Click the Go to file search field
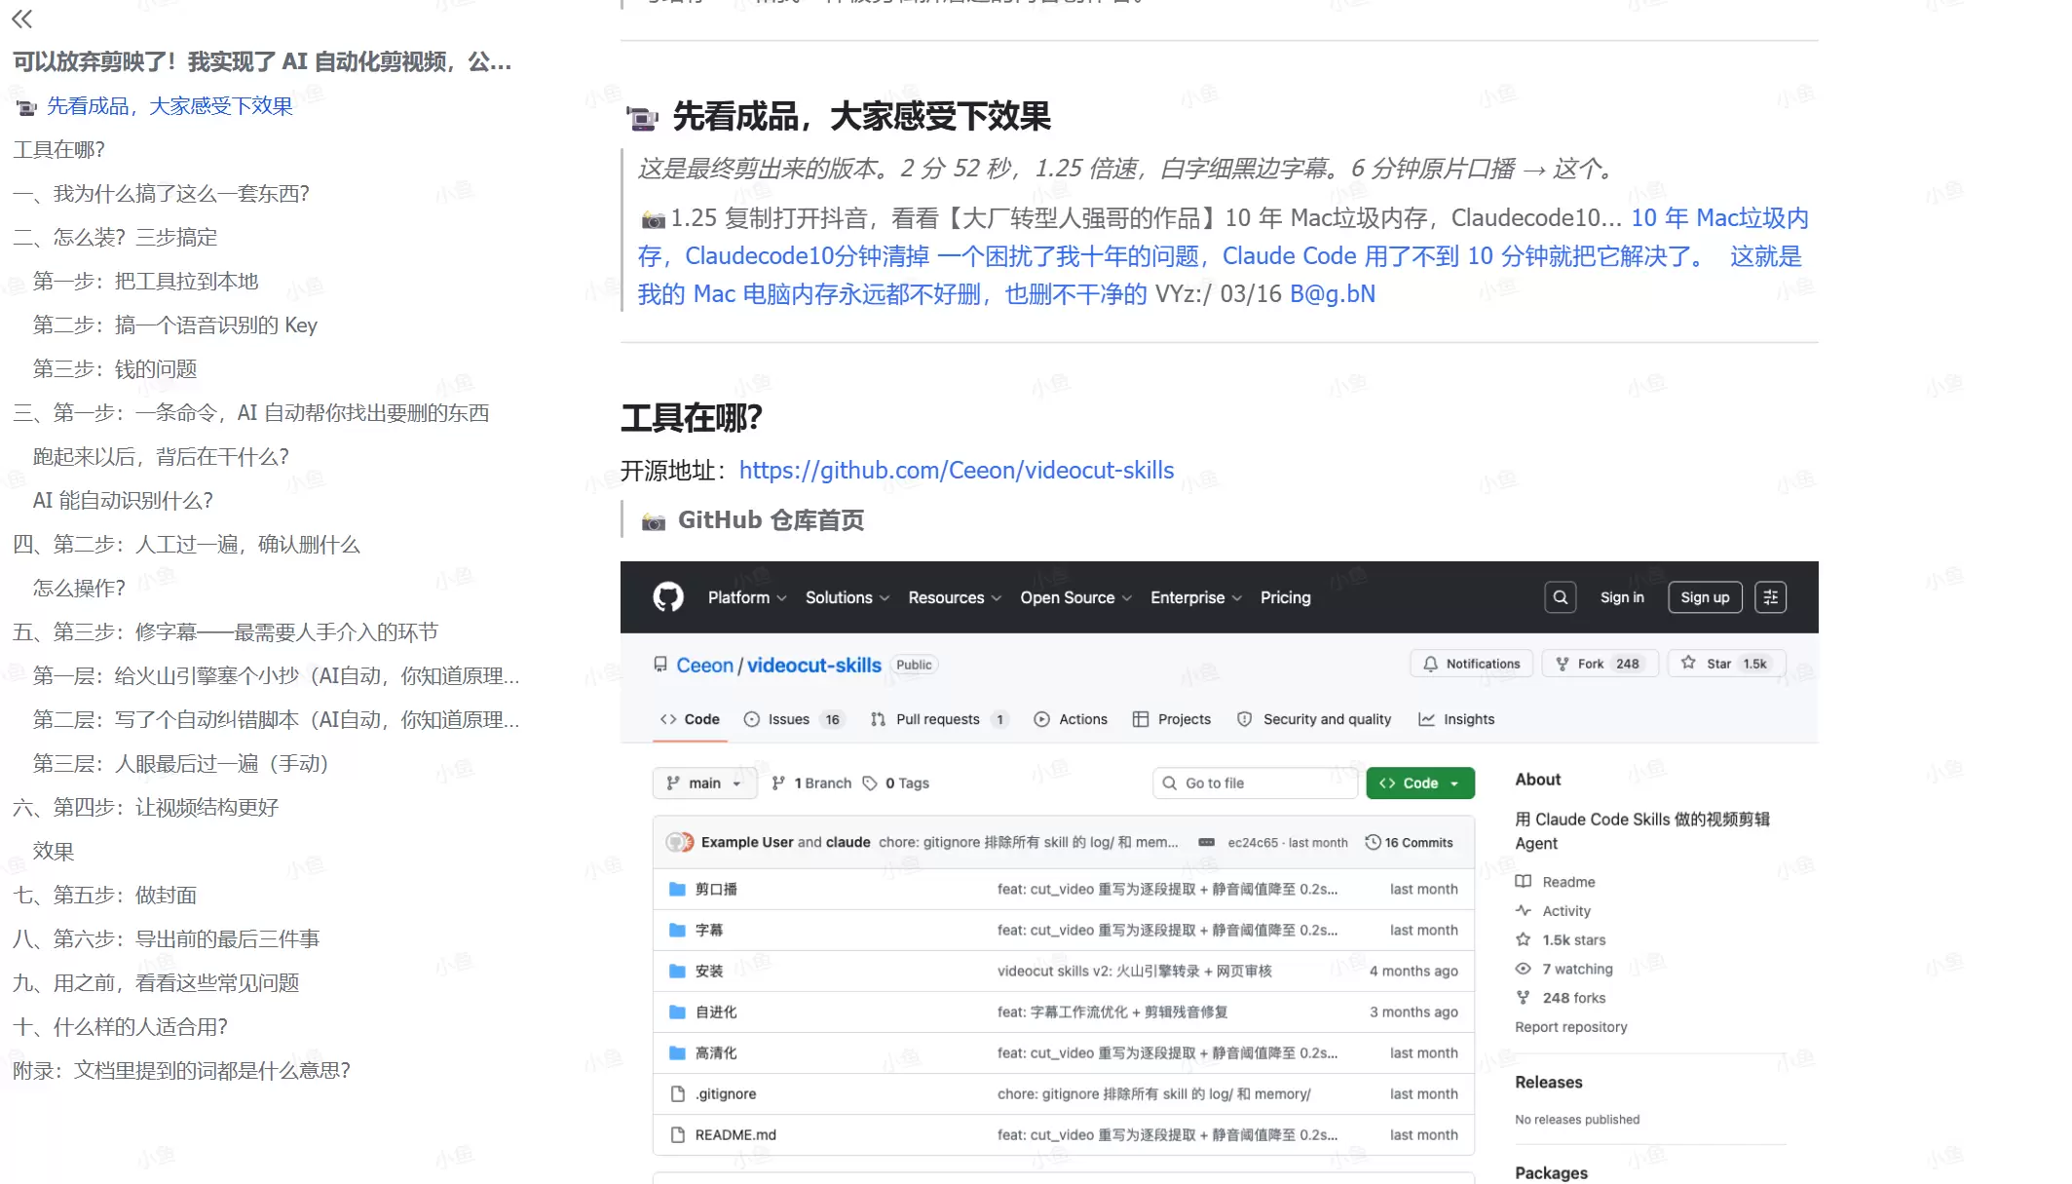 pos(1255,783)
